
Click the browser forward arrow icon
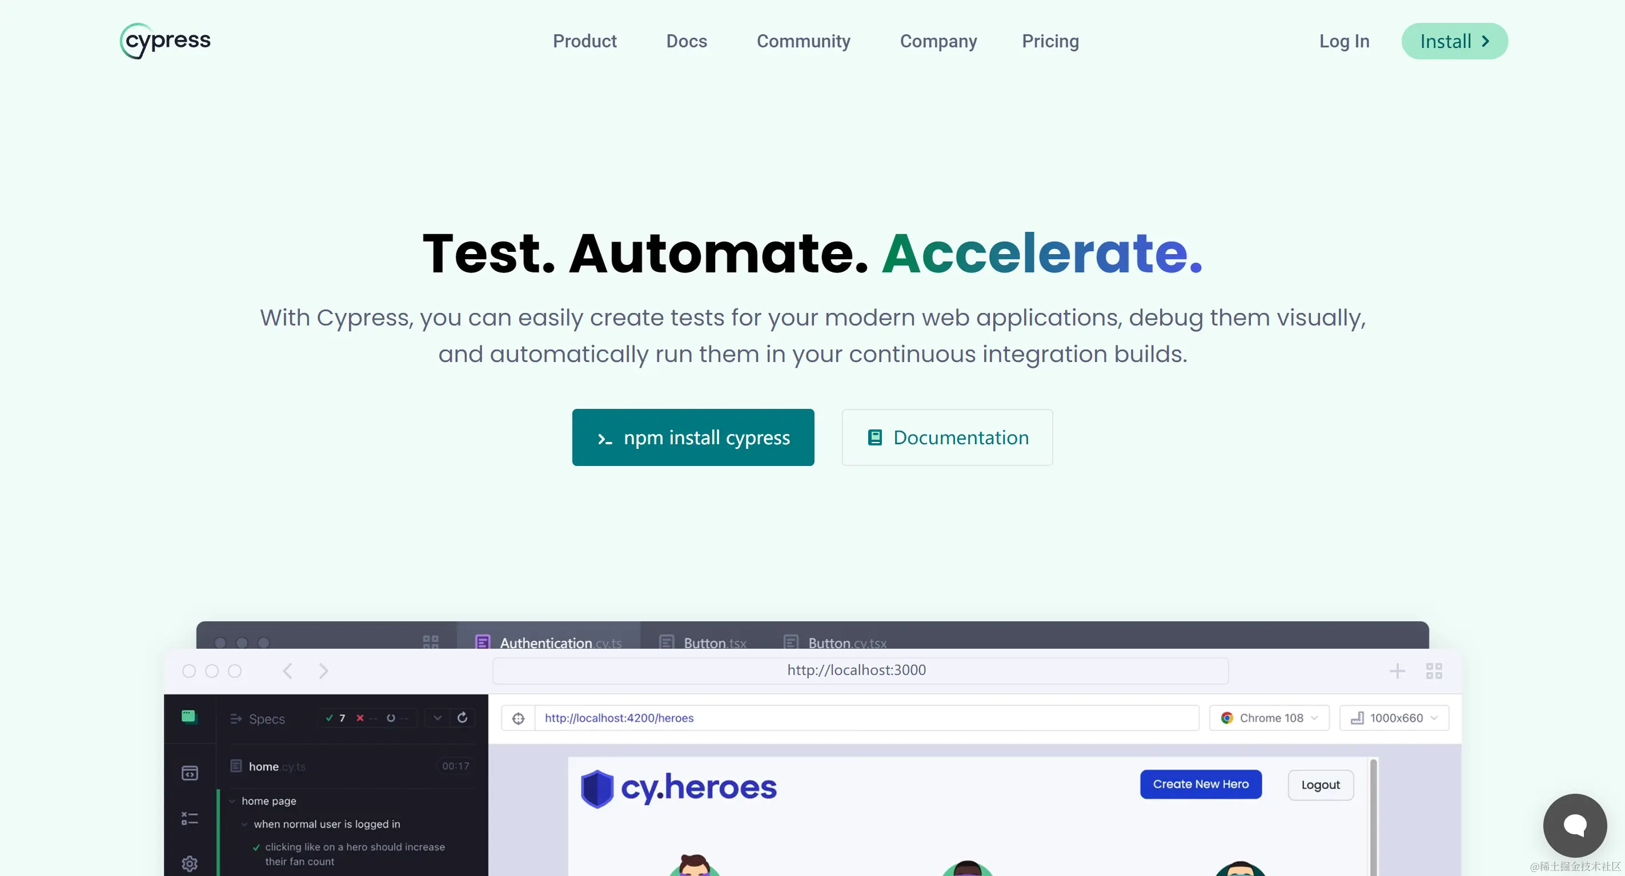coord(324,670)
